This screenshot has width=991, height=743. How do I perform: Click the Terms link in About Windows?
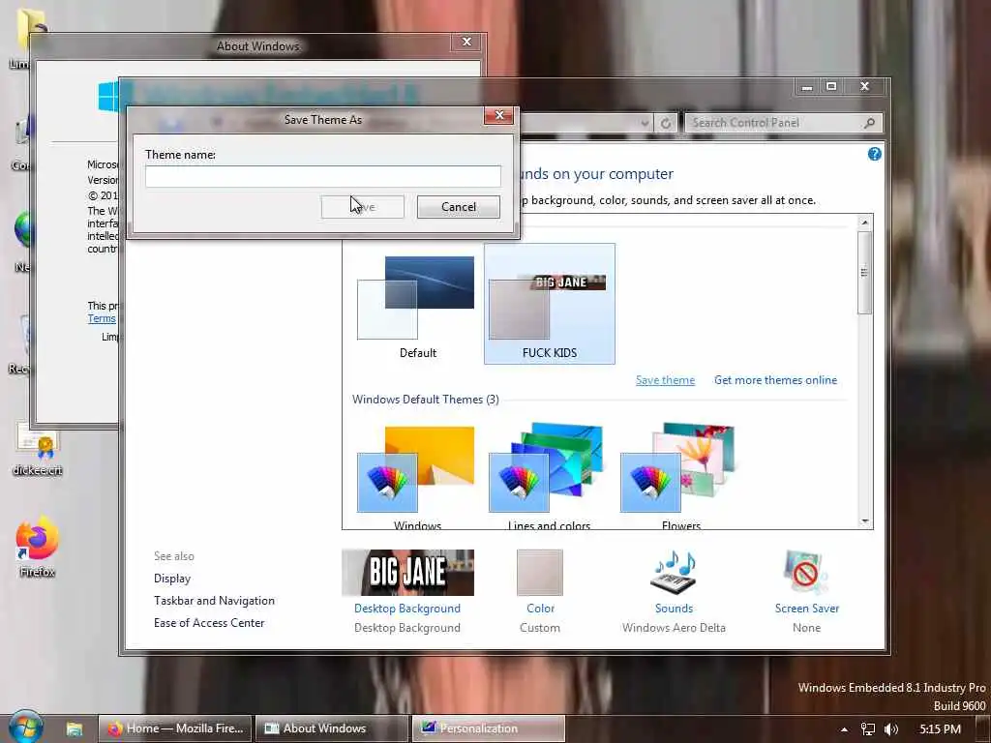coord(102,319)
